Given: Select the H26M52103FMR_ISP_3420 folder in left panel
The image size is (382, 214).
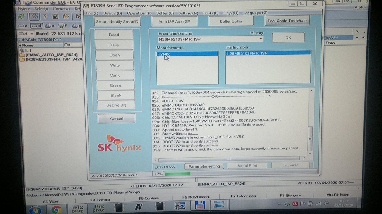Looking at the screenshot, I should (x=51, y=59).
